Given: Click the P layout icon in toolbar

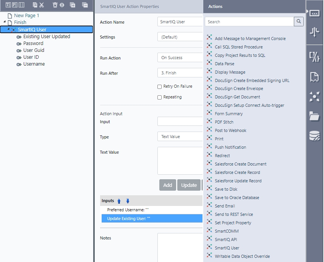Looking at the screenshot, I should (15, 5).
